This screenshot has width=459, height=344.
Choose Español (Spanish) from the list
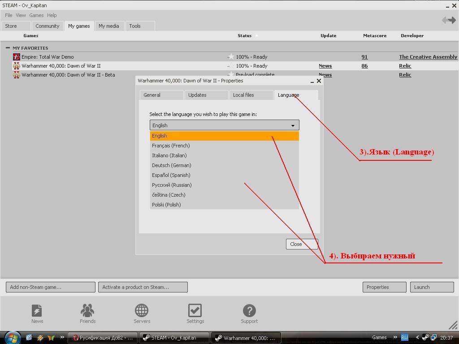224,175
